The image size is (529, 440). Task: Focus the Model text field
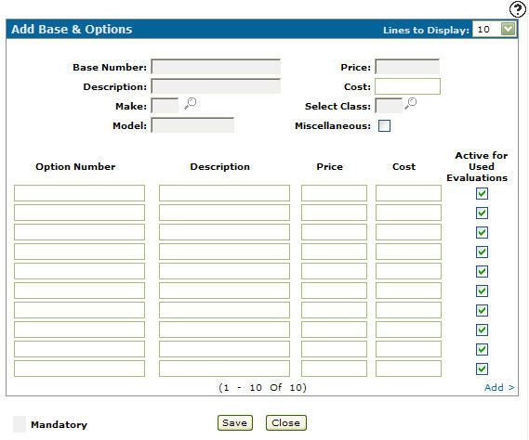(192, 125)
